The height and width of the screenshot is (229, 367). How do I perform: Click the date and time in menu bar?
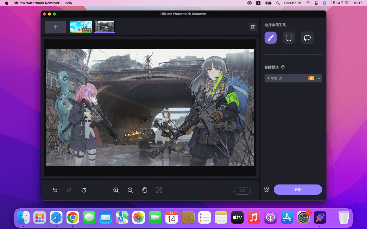tap(346, 3)
